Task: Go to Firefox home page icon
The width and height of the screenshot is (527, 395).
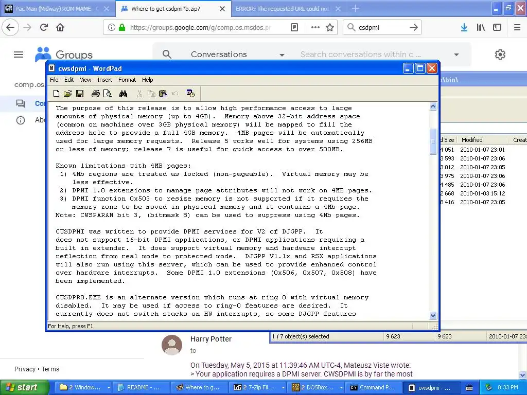Action: click(x=60, y=27)
